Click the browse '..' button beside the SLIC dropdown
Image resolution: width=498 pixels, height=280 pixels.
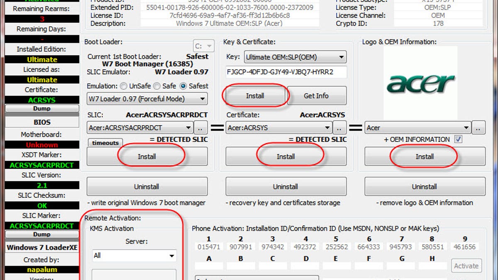click(x=201, y=128)
